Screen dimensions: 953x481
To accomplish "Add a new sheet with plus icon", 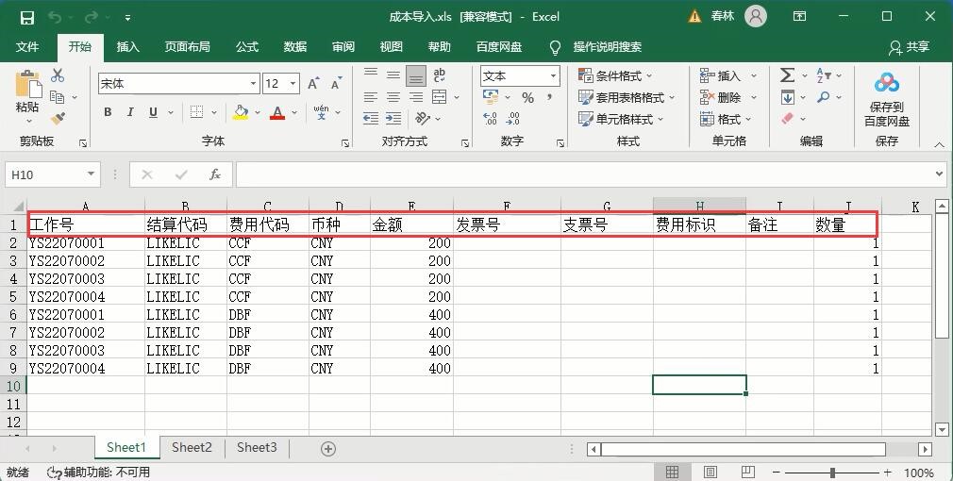I will [328, 449].
